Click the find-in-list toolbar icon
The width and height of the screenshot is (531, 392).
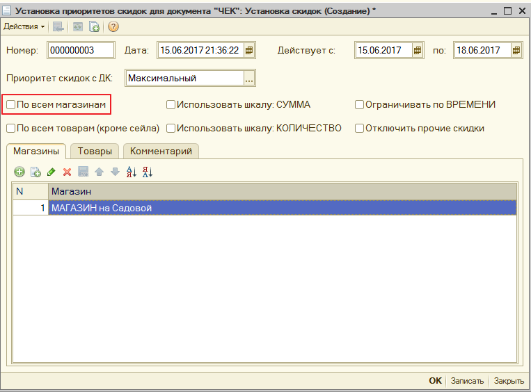point(58,26)
